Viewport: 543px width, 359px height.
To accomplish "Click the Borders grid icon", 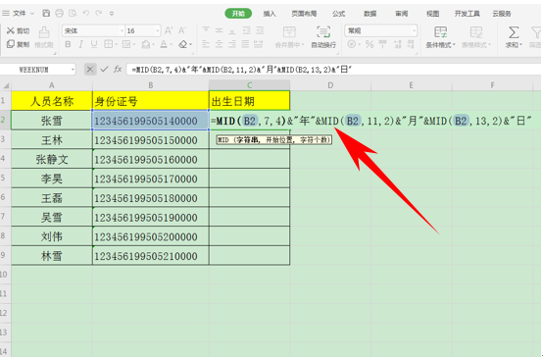I will [109, 44].
